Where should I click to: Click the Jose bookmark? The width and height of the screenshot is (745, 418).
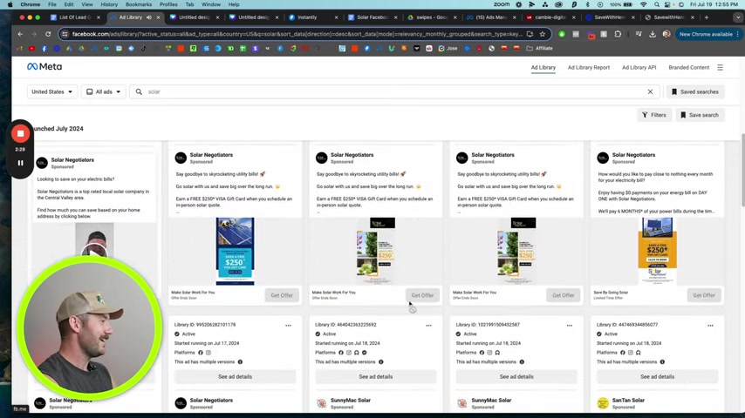[x=448, y=49]
